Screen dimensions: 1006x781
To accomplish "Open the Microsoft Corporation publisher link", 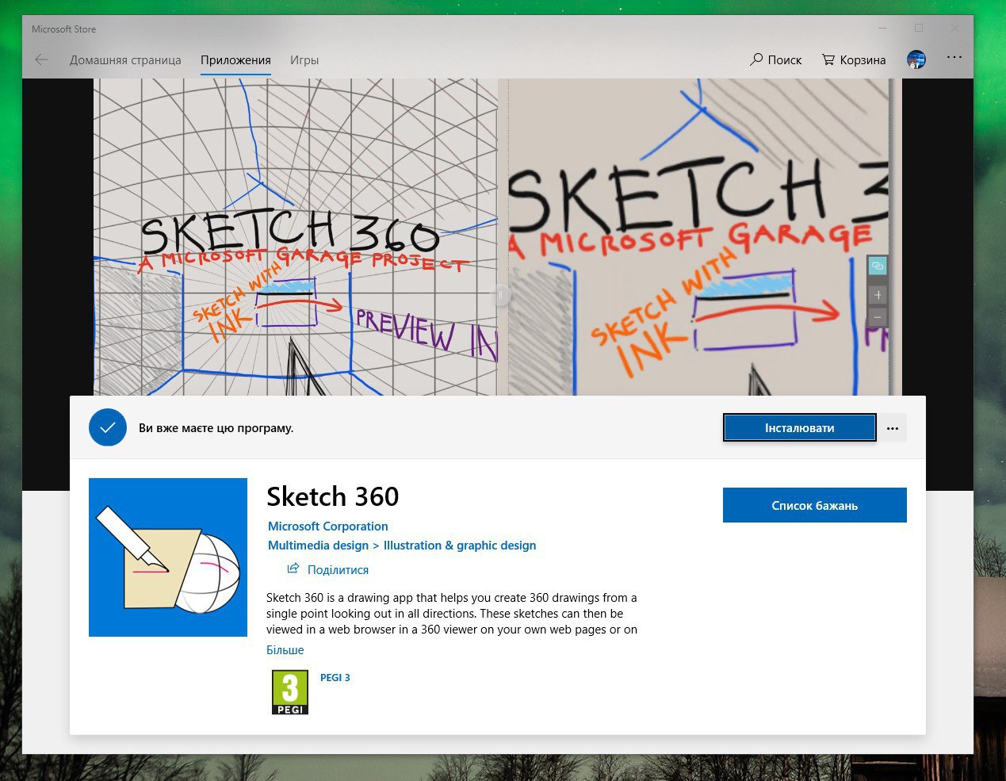I will pyautogui.click(x=327, y=526).
